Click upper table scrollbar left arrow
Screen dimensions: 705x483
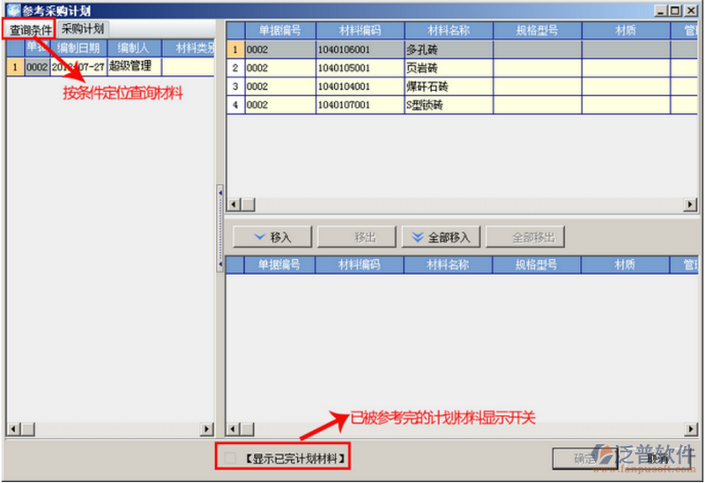point(233,204)
